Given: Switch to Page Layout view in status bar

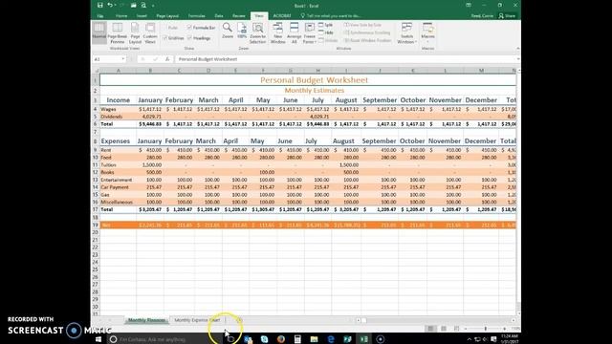Looking at the screenshot, I should tap(444, 329).
